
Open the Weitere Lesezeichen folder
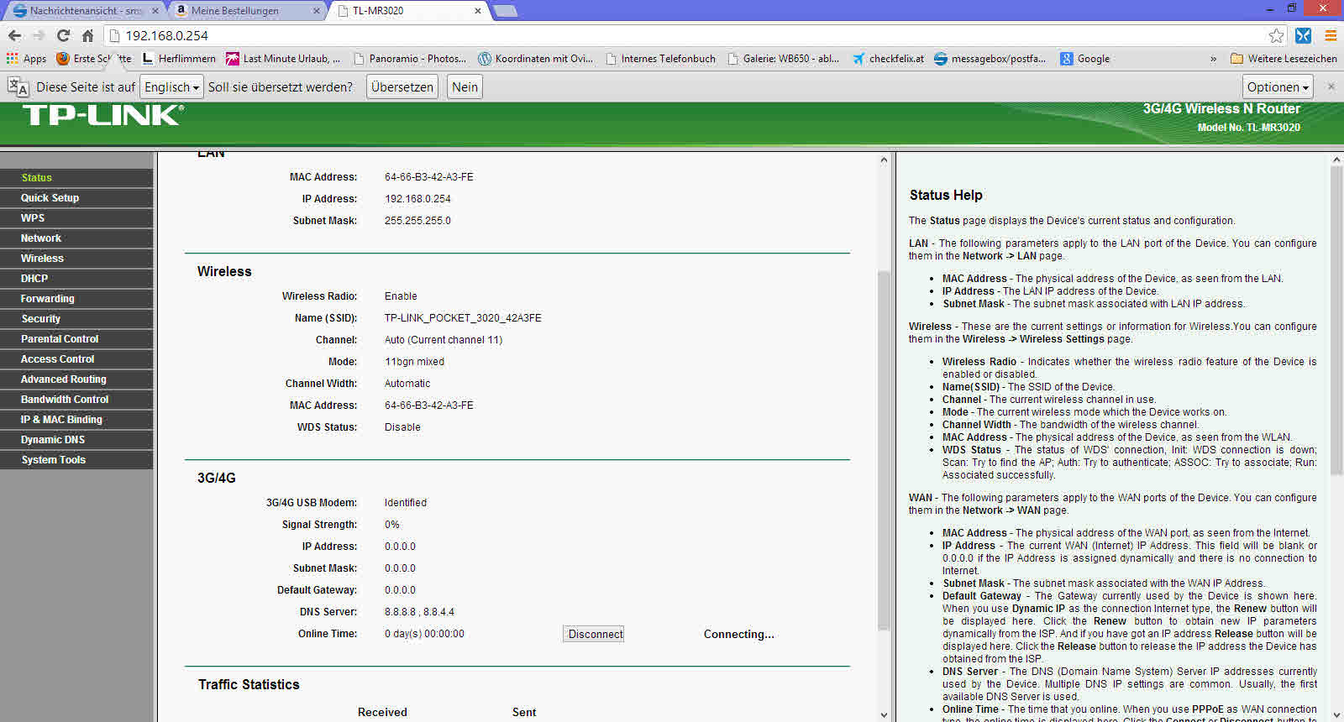point(1284,59)
